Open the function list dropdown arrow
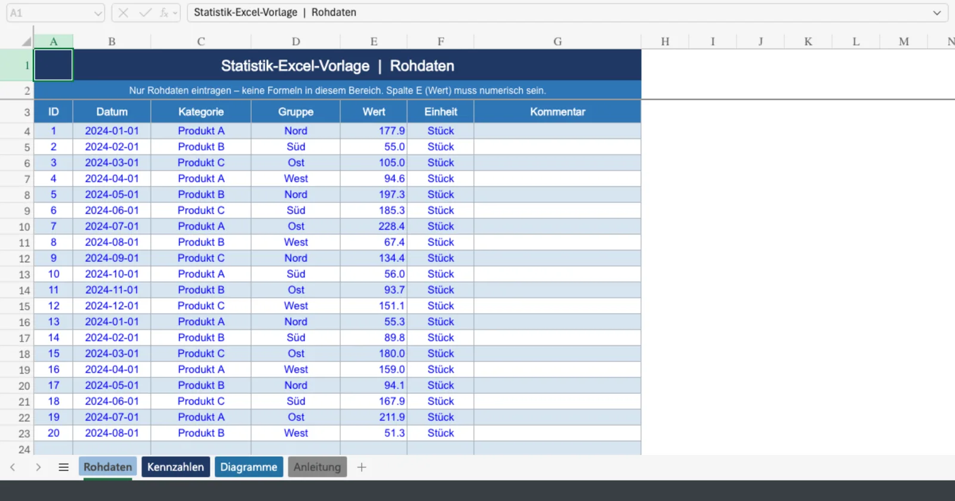Screen dimensions: 955x501 [x=175, y=13]
